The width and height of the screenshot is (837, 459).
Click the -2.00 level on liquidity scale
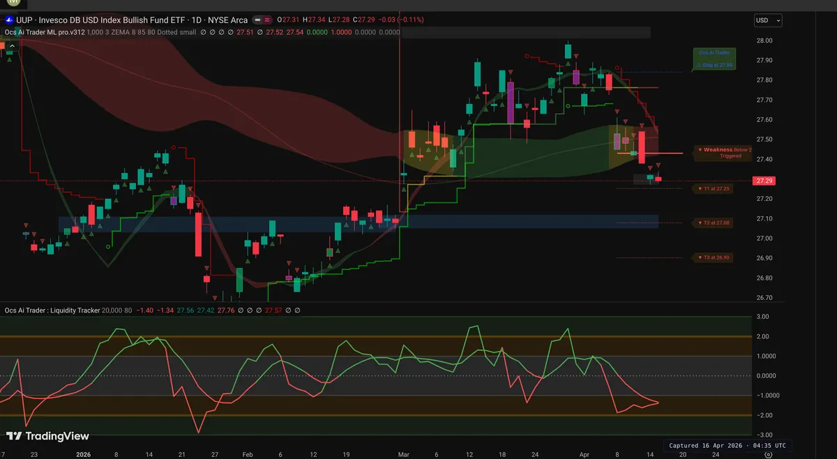click(x=764, y=415)
